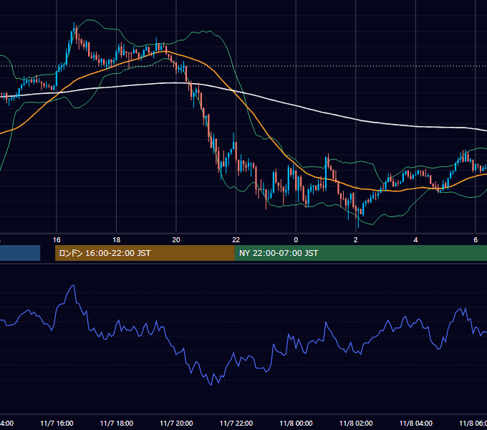This screenshot has width=487, height=430.
Task: Click the hour 4 axis label
Action: (x=415, y=240)
